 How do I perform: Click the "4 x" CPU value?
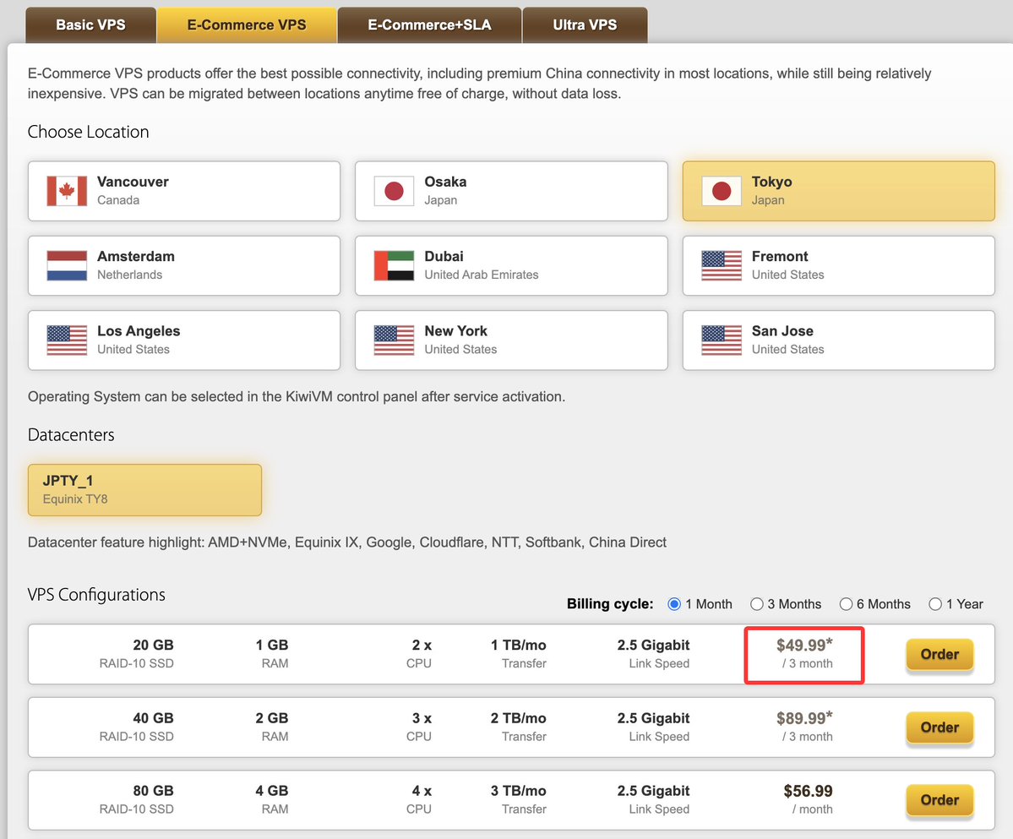[422, 791]
